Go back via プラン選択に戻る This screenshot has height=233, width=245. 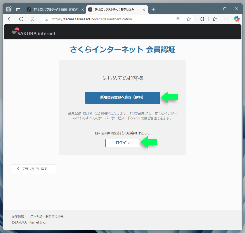tap(34, 169)
